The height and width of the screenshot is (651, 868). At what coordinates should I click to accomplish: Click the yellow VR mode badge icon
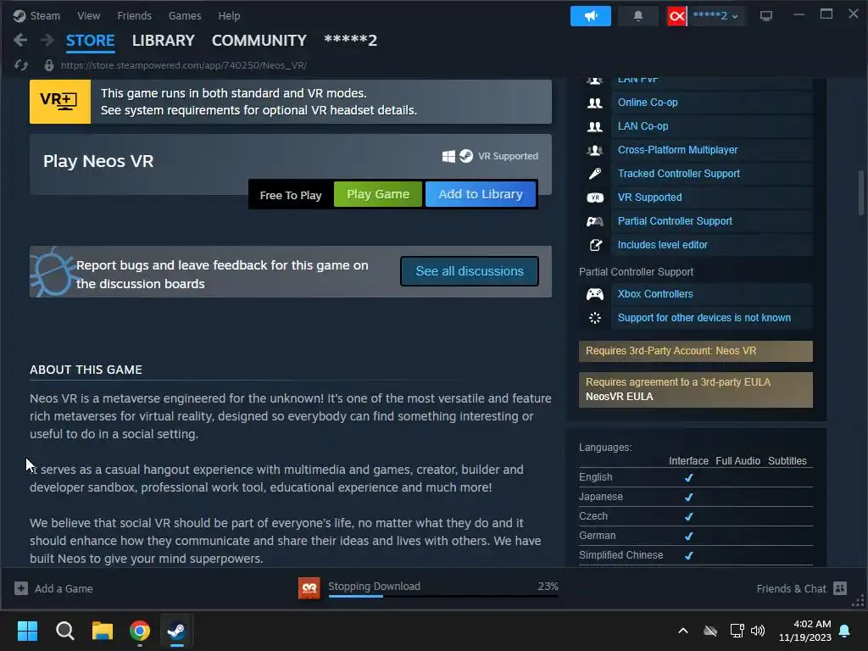pos(60,102)
